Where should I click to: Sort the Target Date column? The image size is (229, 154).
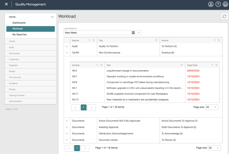click(212, 65)
